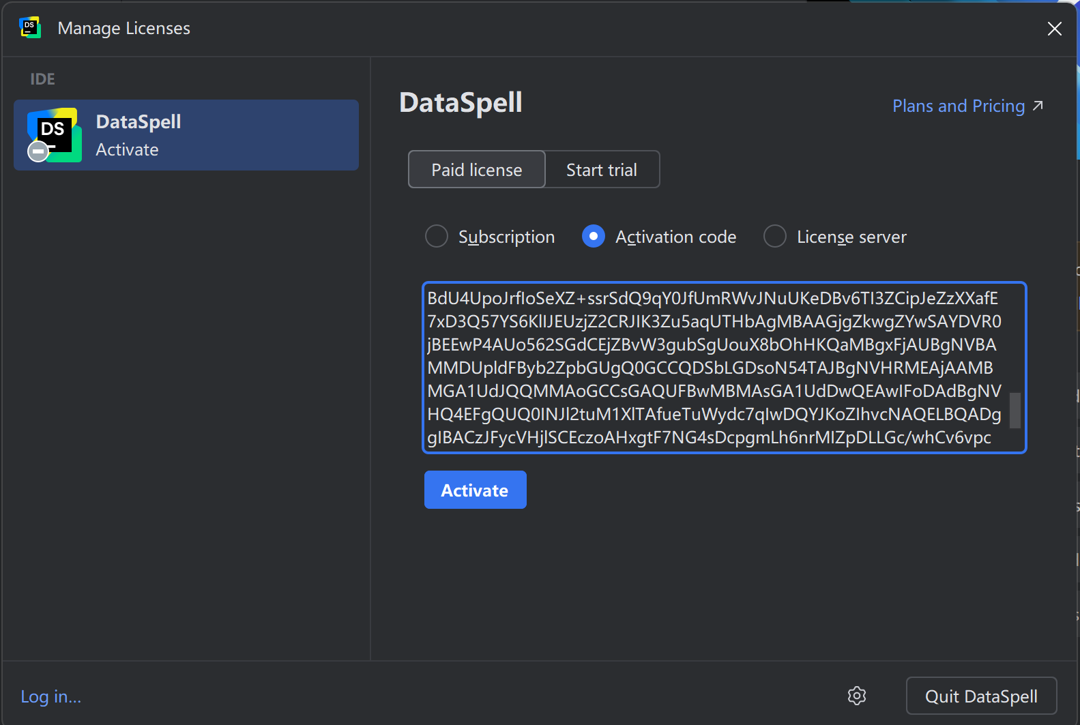Image resolution: width=1080 pixels, height=725 pixels.
Task: Click the DataSpell heading in right pane
Action: coord(461,103)
